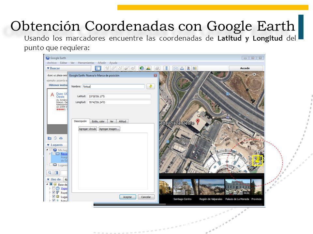Collapse the Buscar panel triangle
Viewport: 313px width, 234px height.
(48, 68)
